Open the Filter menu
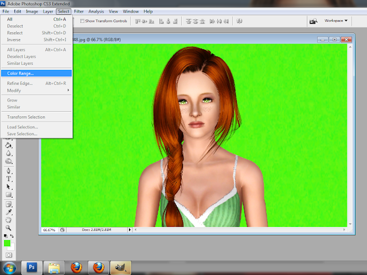Viewport: 367px width, 275px height. [79, 11]
